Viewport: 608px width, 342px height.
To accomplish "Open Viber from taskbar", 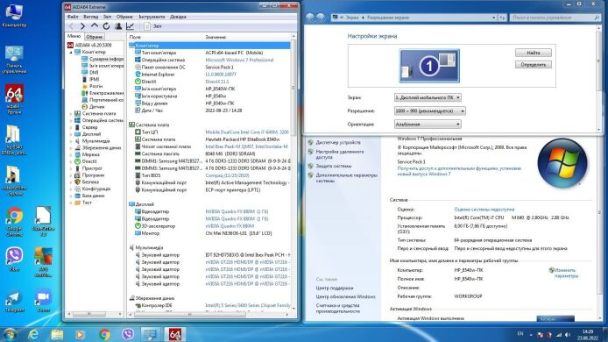I will 128,334.
